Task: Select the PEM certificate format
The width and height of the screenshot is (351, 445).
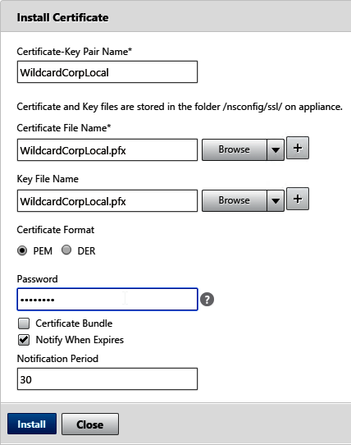Action: point(22,250)
